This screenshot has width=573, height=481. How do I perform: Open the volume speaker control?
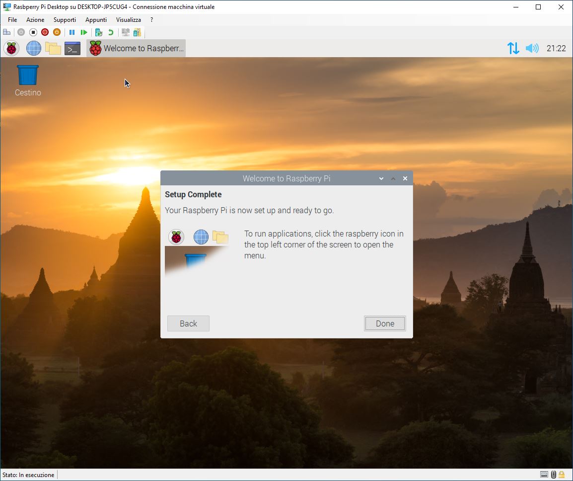pyautogui.click(x=532, y=48)
